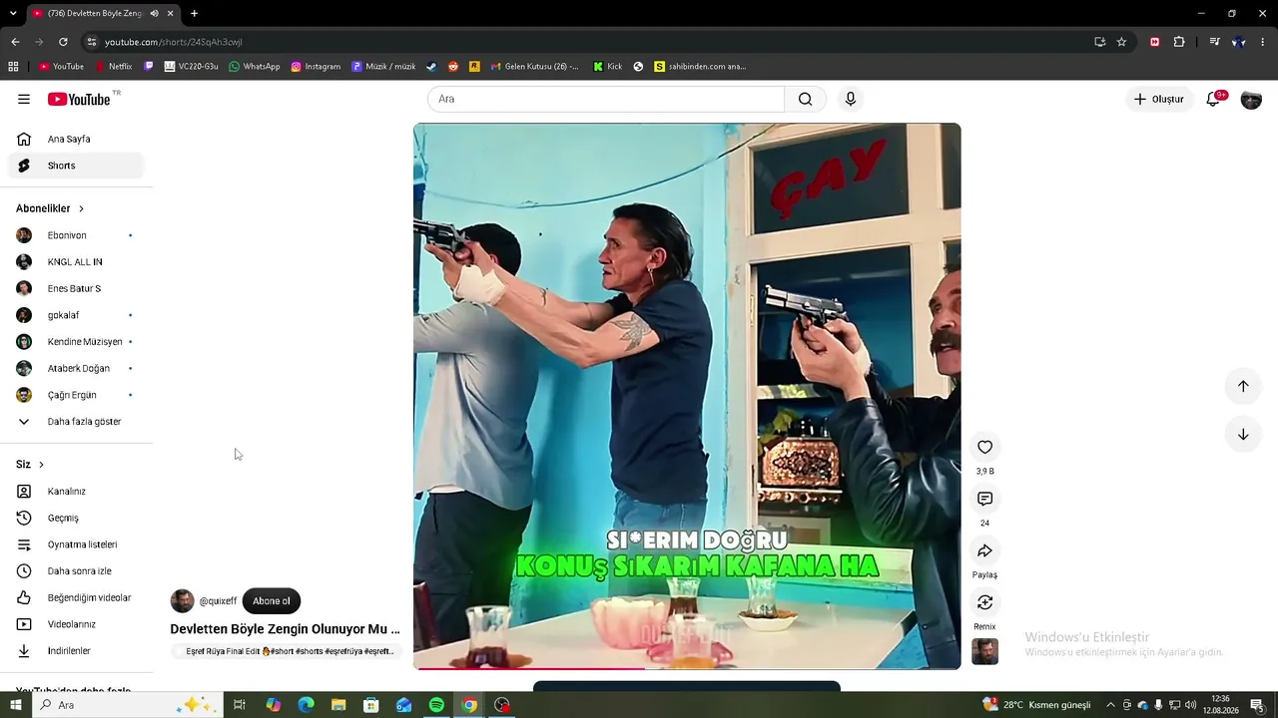Image resolution: width=1278 pixels, height=718 pixels.
Task: Open Task View on the taskbar
Action: point(240,705)
